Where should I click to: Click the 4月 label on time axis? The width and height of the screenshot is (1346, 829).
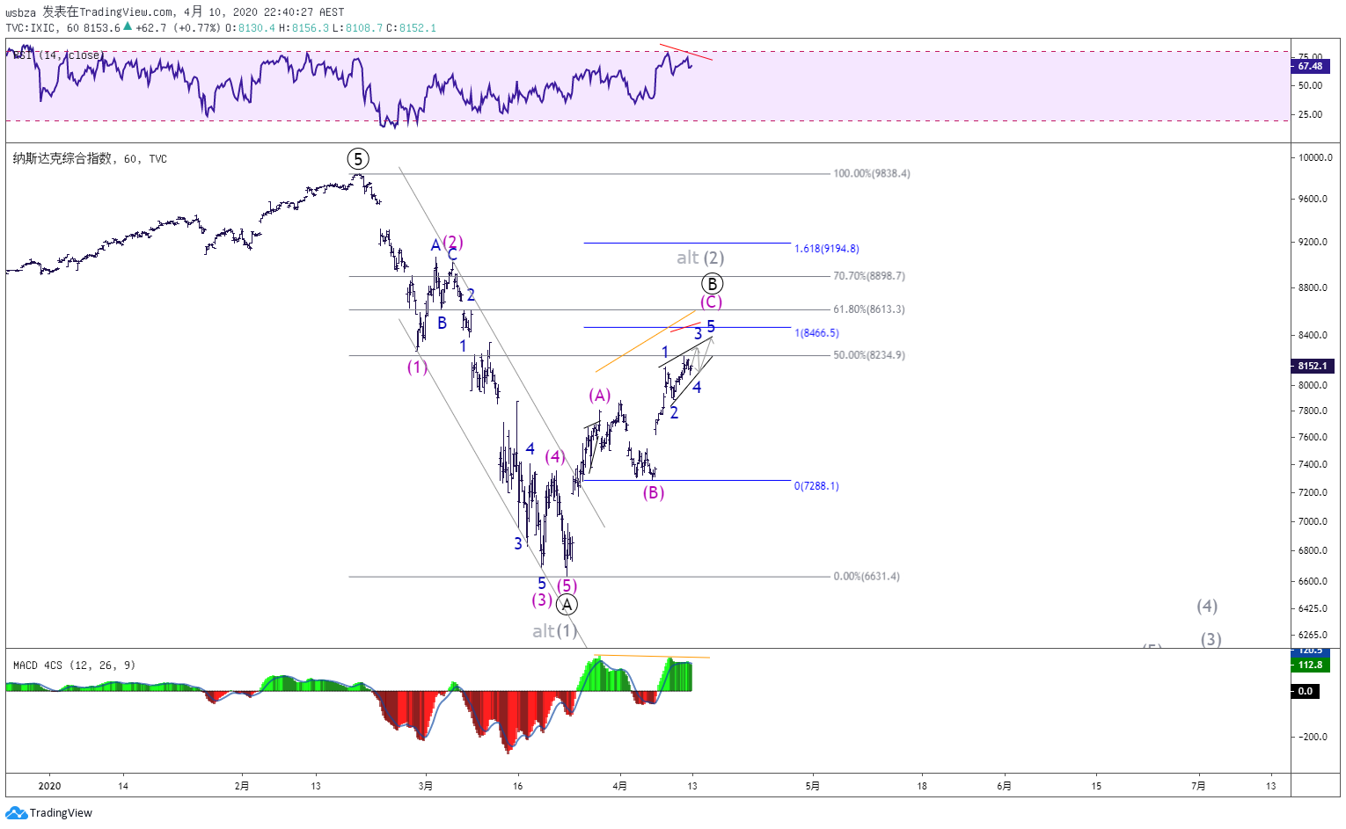620,786
